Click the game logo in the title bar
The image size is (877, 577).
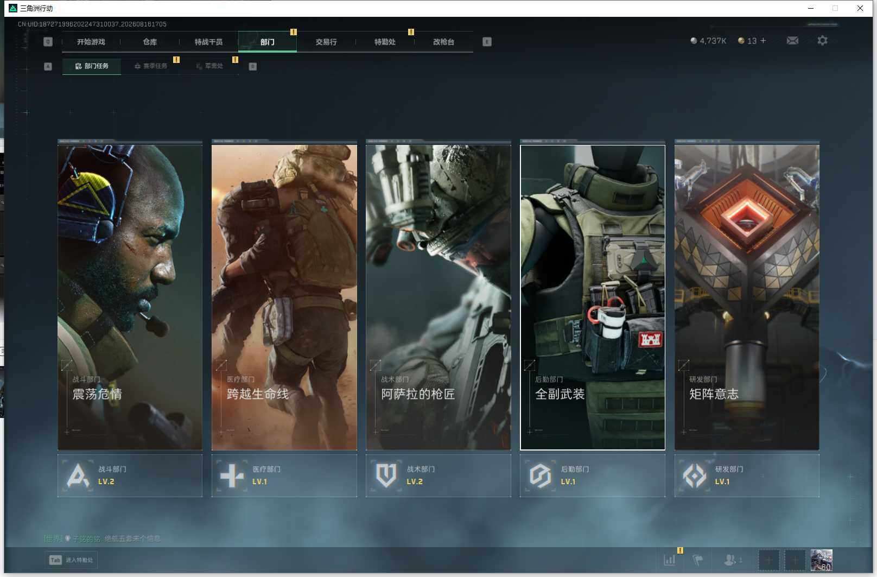pyautogui.click(x=13, y=8)
